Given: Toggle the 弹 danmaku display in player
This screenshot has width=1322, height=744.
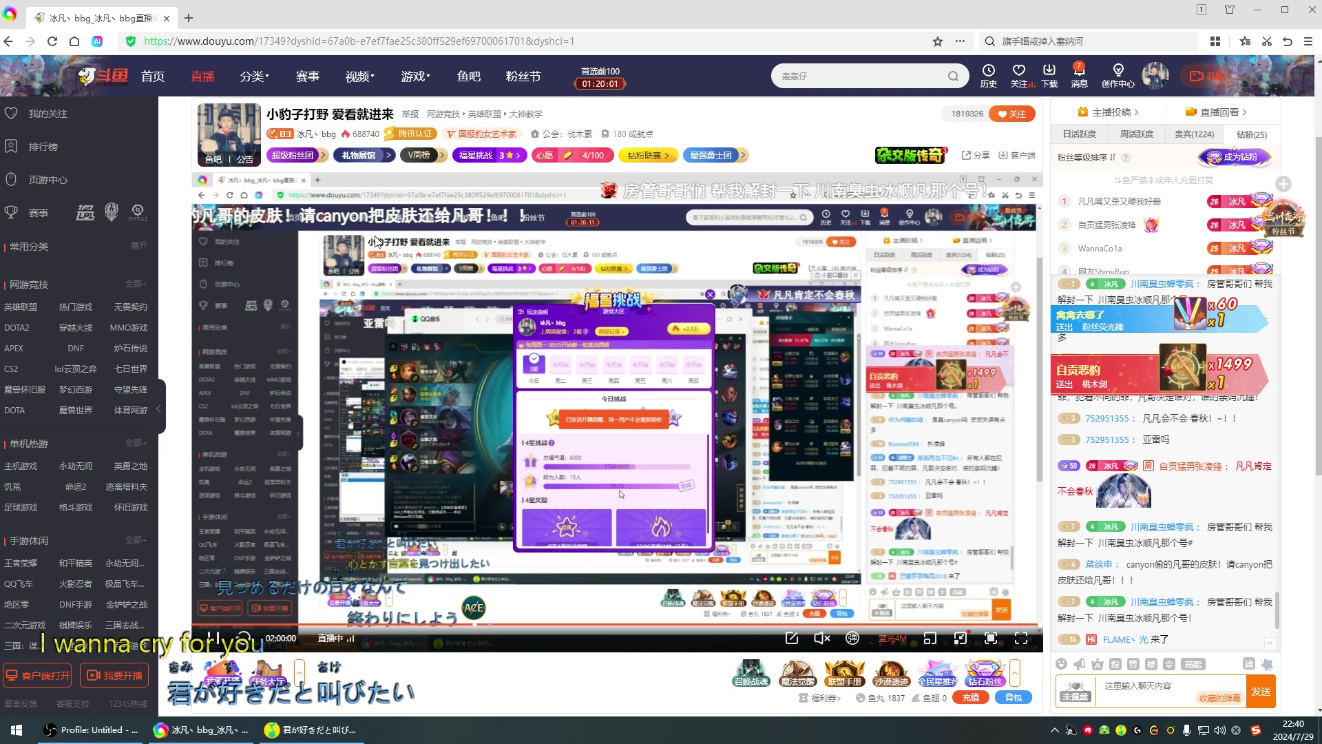Looking at the screenshot, I should (x=852, y=639).
